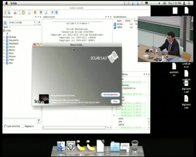Open the /Users/scilab/ path dropdown
This screenshot has height=157, width=196.
coord(35,22)
